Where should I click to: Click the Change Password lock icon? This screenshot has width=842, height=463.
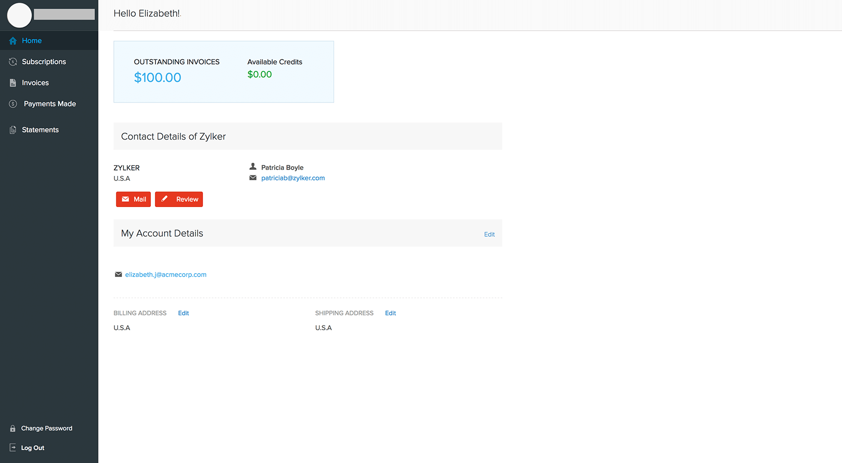(13, 428)
